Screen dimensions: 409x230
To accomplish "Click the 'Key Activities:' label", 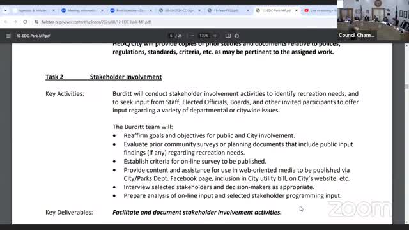I will click(65, 94).
